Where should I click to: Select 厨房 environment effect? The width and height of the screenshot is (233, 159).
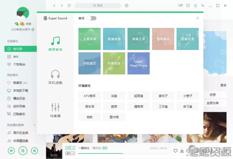click(114, 106)
